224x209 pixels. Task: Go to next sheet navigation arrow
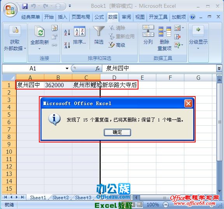[x=17, y=197]
